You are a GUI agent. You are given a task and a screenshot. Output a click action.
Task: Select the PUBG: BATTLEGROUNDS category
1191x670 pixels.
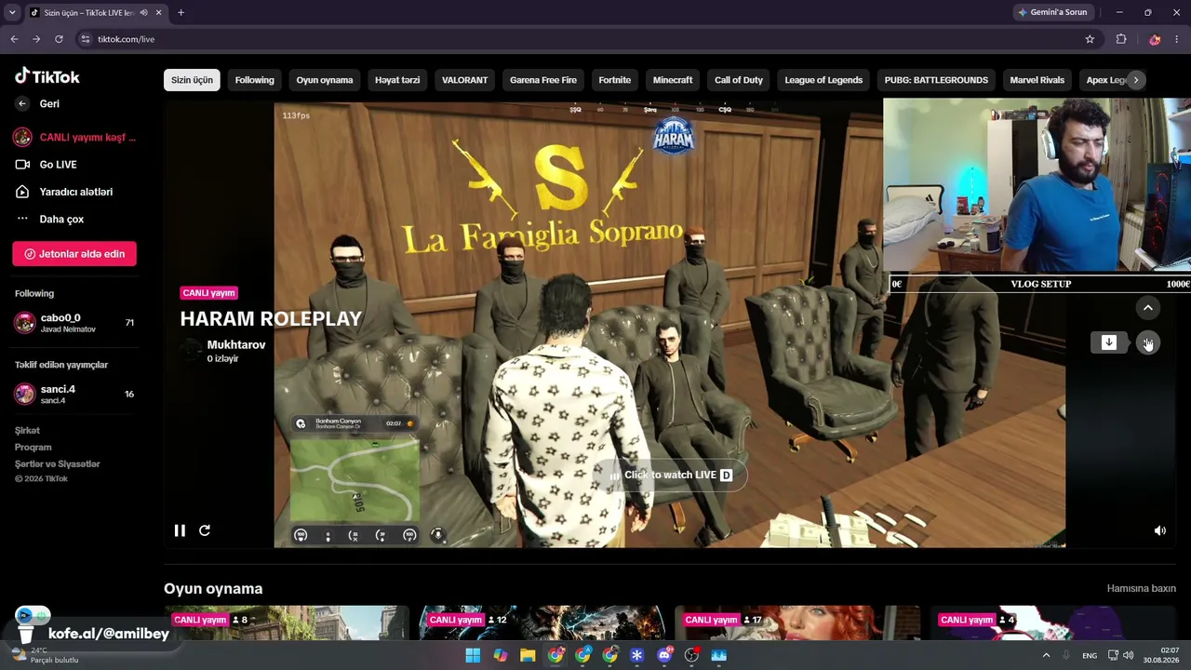pos(936,80)
